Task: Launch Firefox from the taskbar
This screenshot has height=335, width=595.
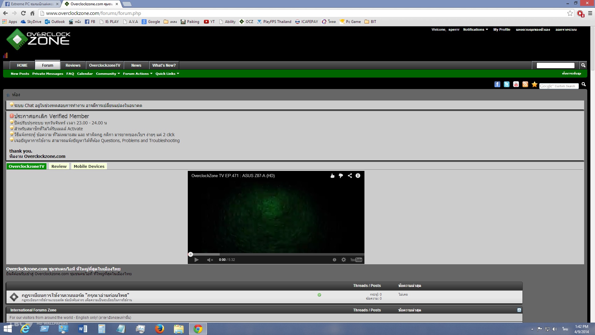Action: click(x=159, y=328)
